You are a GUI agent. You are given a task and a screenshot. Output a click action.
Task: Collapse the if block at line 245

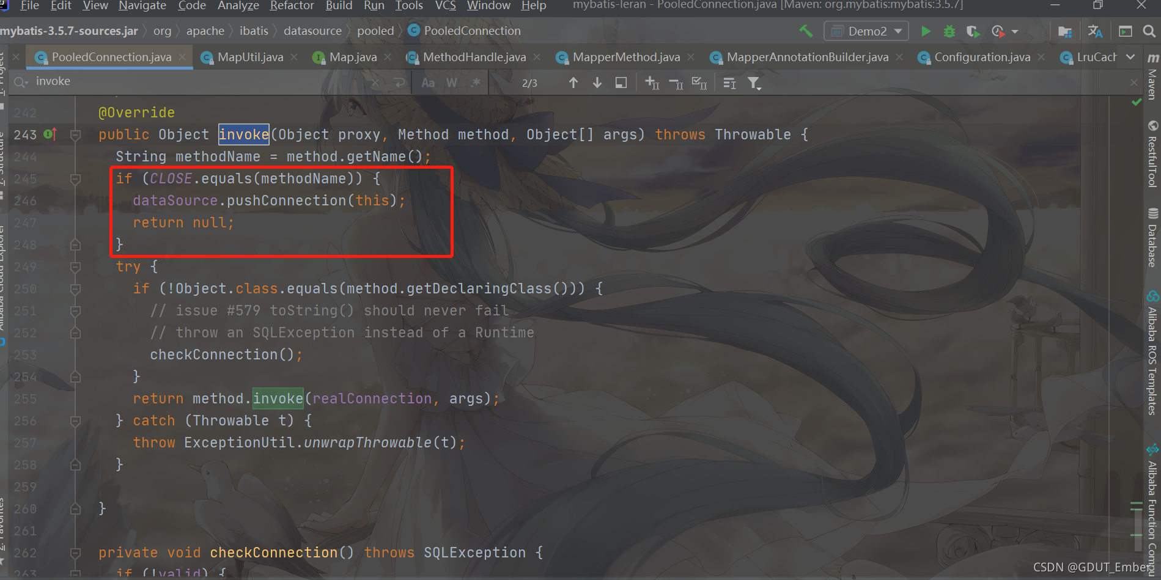[75, 178]
